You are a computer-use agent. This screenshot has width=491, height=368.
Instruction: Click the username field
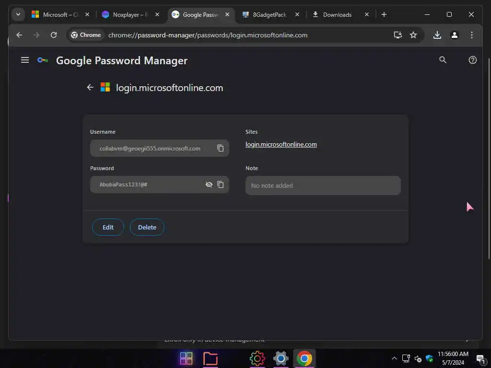(159, 148)
